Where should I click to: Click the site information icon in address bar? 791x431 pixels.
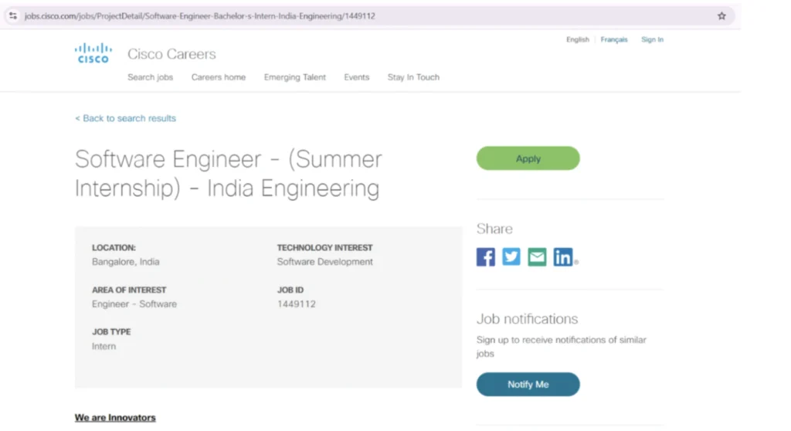coord(12,15)
